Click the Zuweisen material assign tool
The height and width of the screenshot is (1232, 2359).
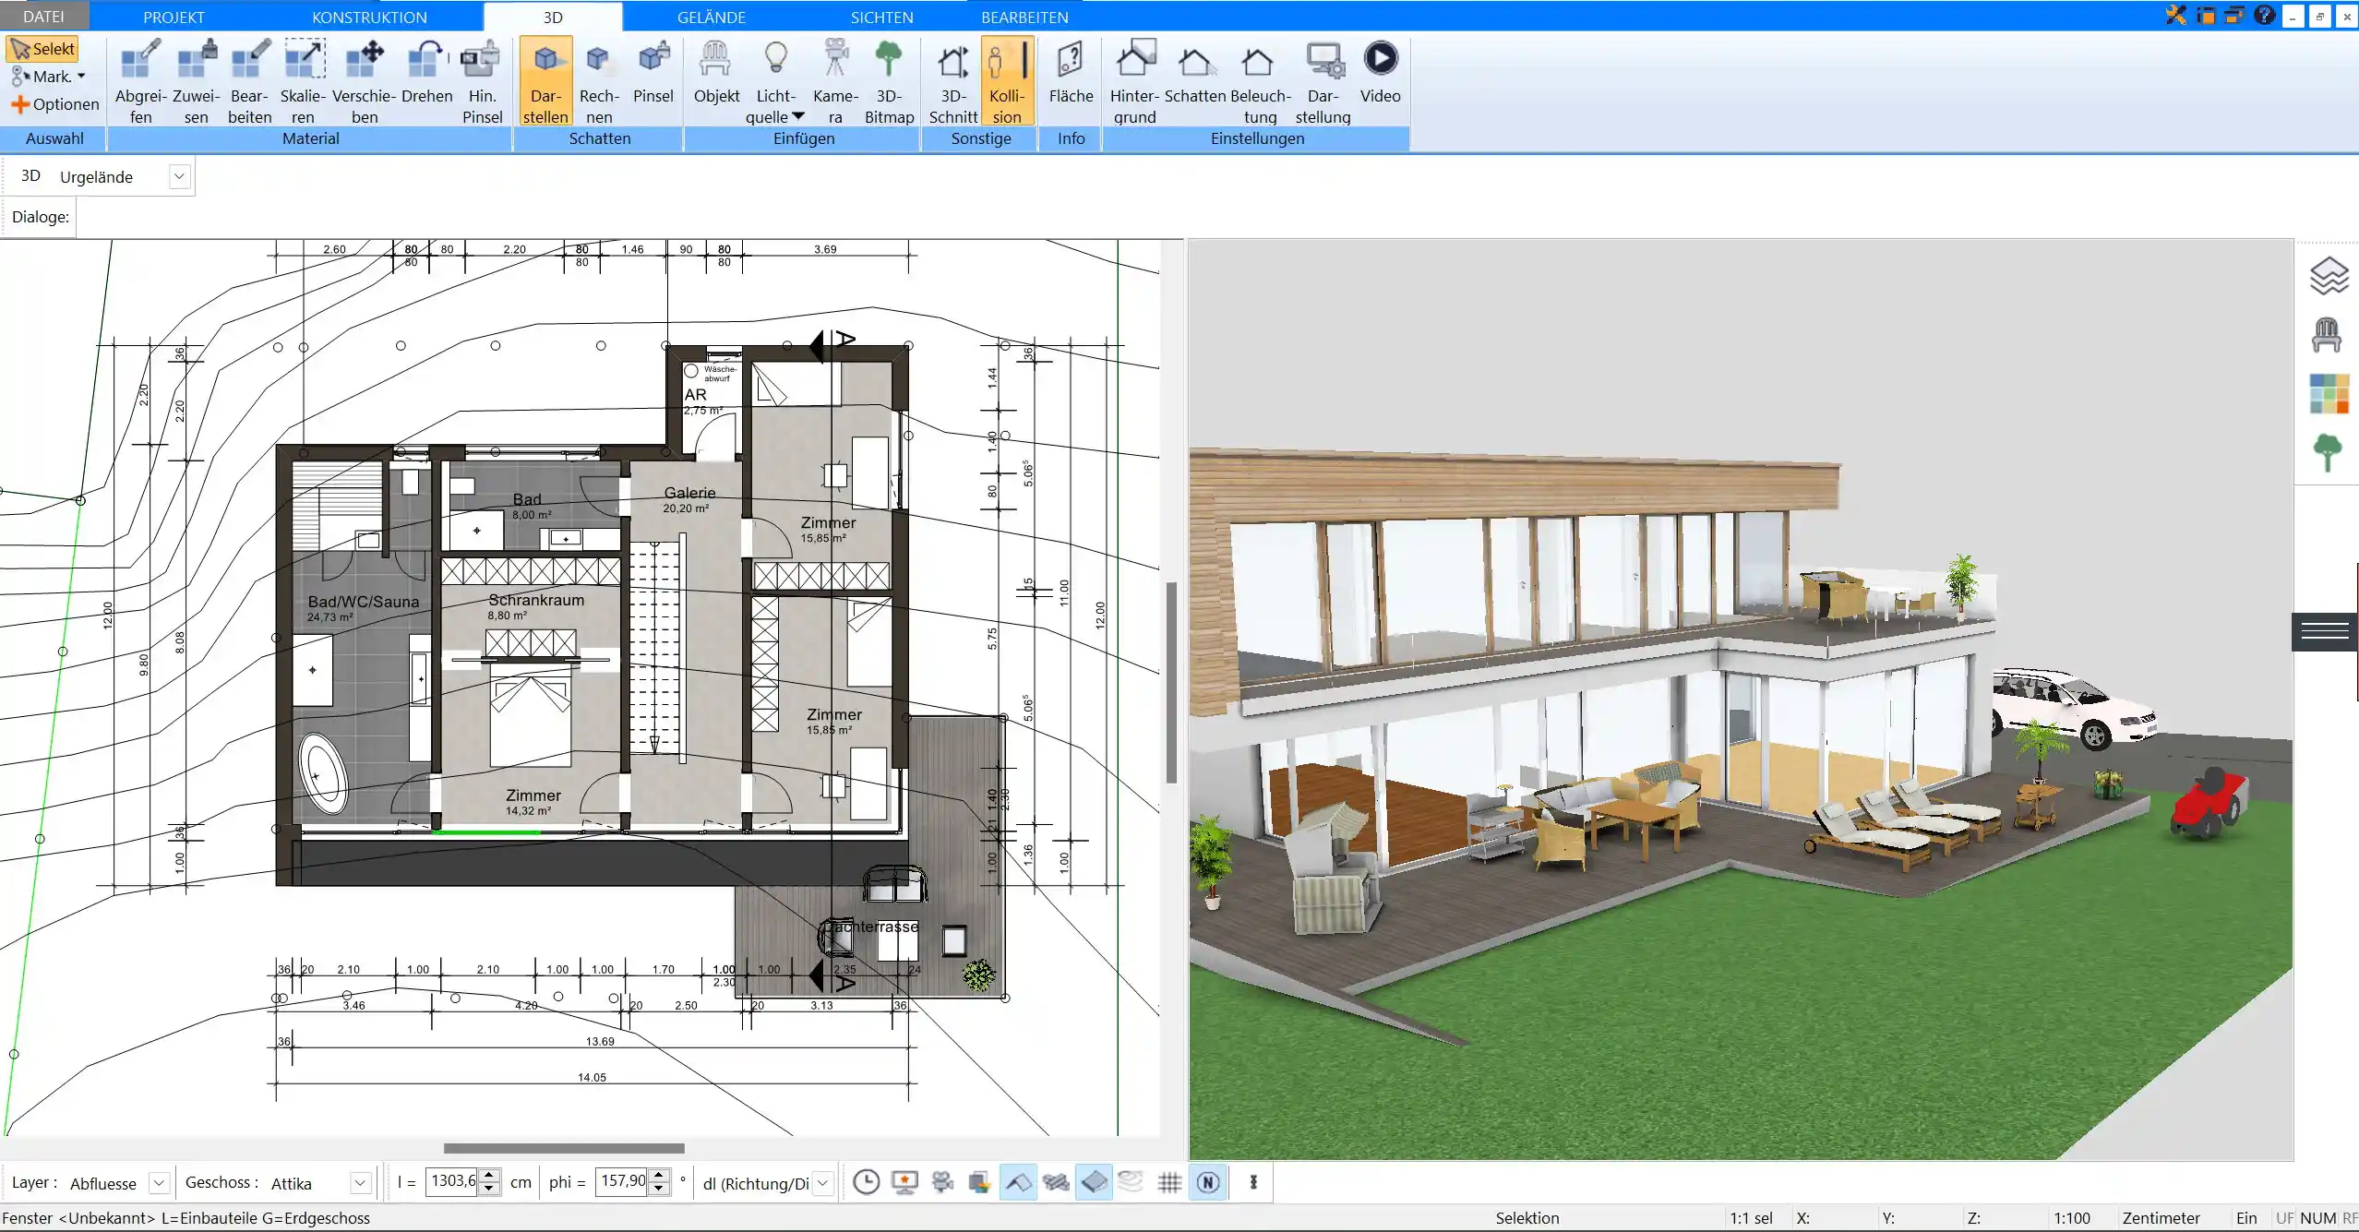tap(197, 80)
